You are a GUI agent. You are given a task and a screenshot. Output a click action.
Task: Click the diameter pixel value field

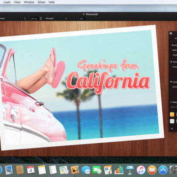coord(34,19)
